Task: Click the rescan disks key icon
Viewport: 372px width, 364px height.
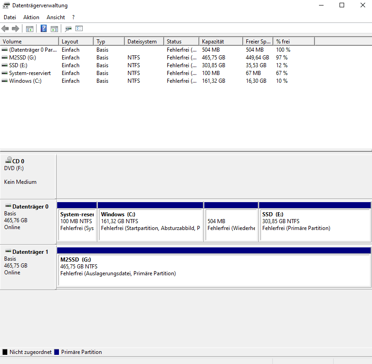Action: click(x=69, y=29)
